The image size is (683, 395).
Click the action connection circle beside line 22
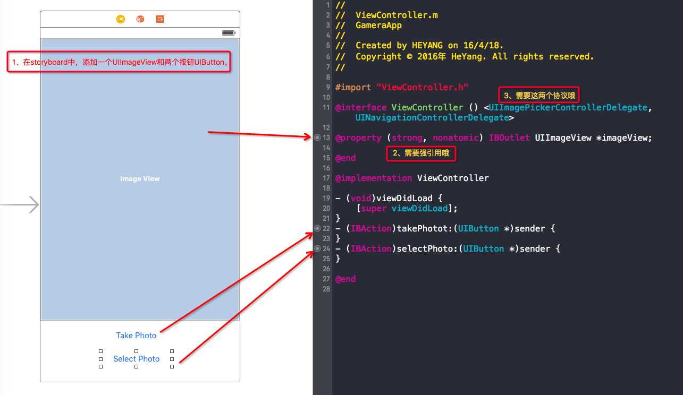[x=317, y=228]
